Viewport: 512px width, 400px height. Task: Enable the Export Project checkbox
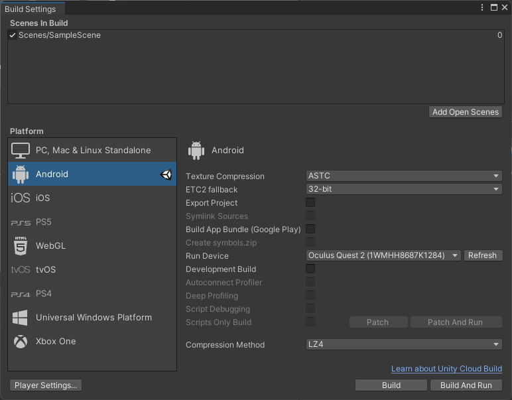point(310,202)
